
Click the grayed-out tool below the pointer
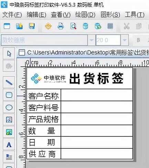coord(9,66)
